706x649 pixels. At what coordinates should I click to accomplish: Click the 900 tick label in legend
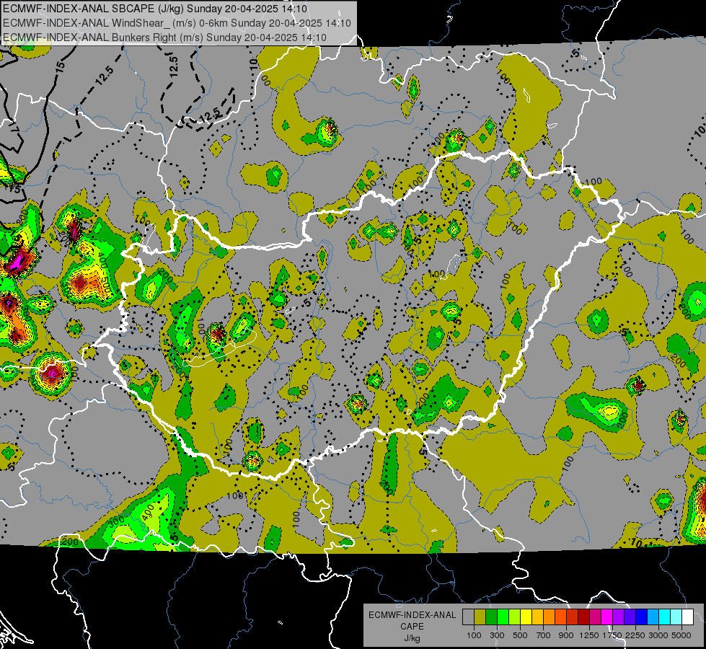tap(566, 635)
